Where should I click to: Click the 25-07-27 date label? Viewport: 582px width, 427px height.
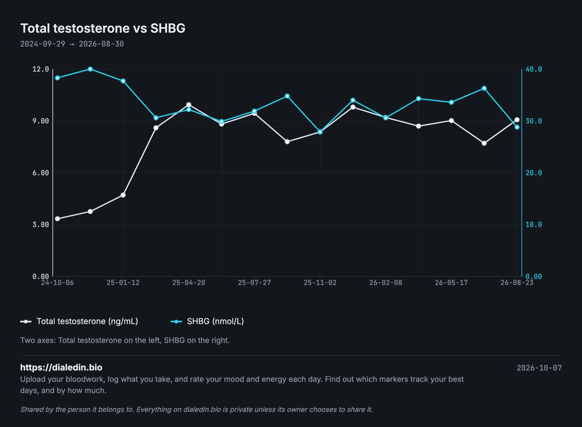(x=254, y=283)
